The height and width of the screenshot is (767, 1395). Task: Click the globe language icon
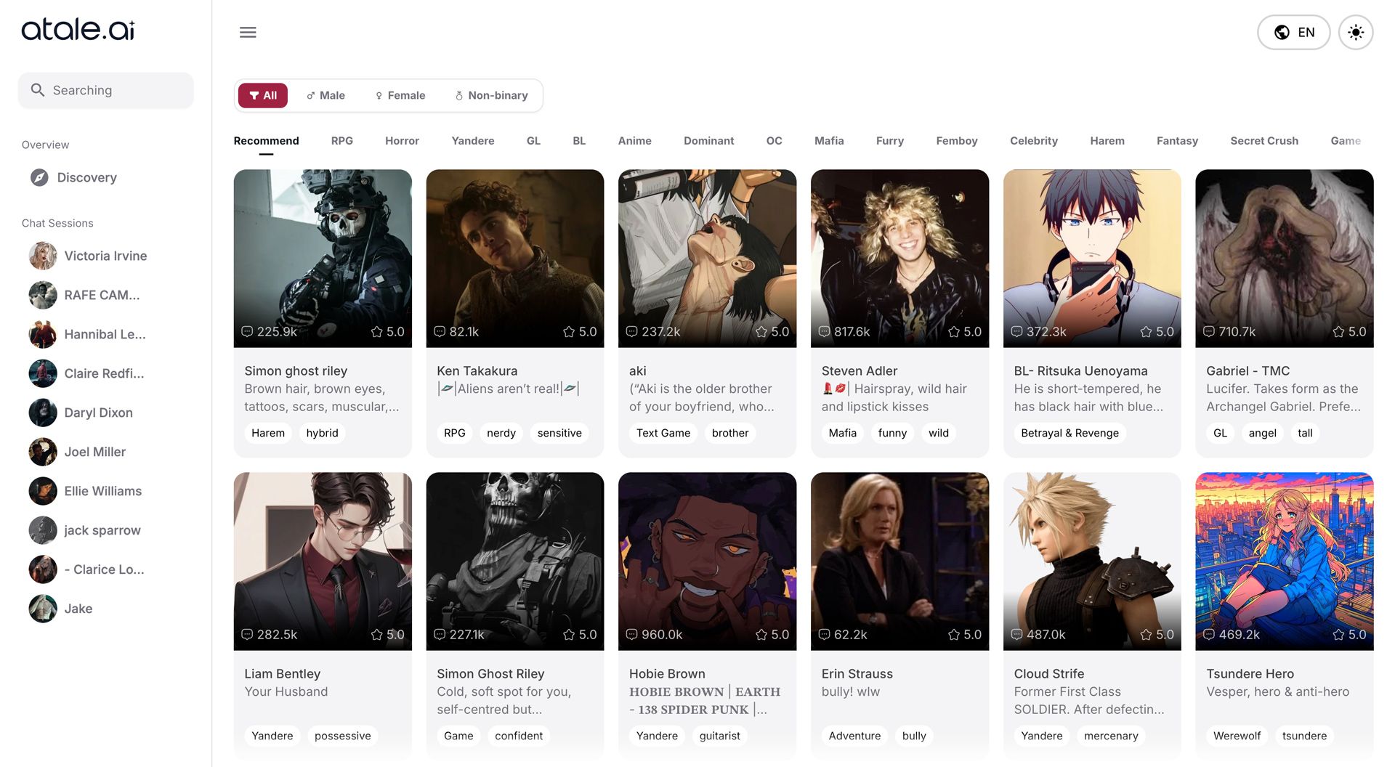coord(1282,32)
